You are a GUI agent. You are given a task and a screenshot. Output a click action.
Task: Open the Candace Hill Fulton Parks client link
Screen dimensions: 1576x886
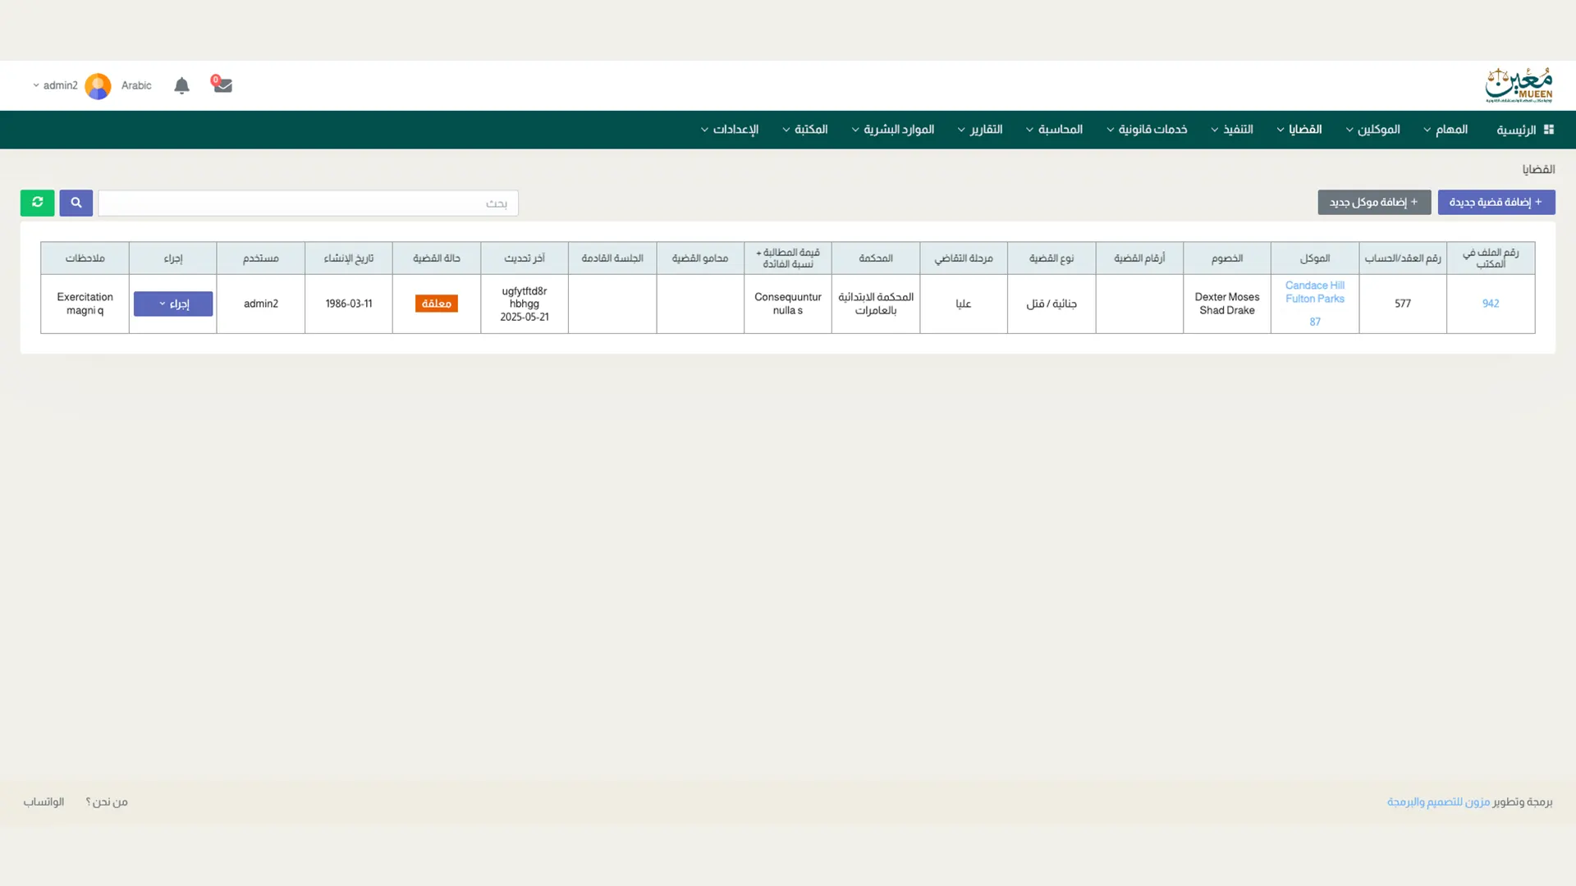[x=1314, y=292]
